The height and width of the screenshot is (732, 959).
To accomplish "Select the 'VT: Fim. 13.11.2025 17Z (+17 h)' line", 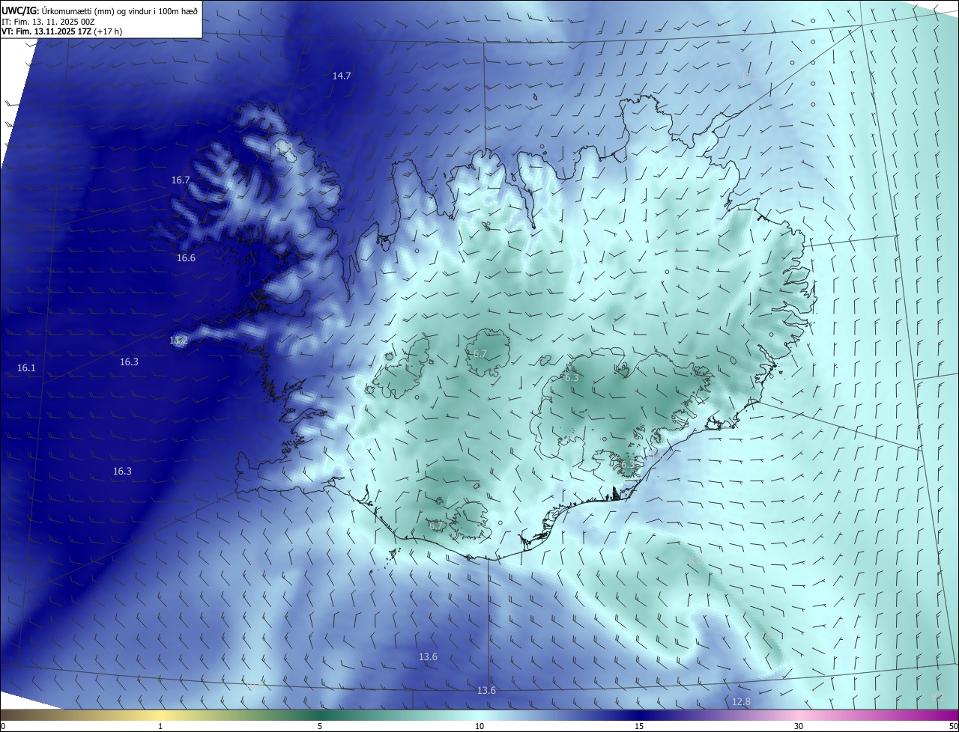I will pyautogui.click(x=62, y=31).
